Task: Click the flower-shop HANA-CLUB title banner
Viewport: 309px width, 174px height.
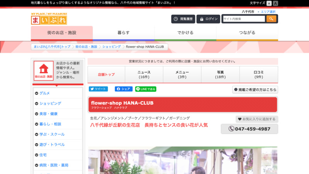Action: (x=183, y=105)
